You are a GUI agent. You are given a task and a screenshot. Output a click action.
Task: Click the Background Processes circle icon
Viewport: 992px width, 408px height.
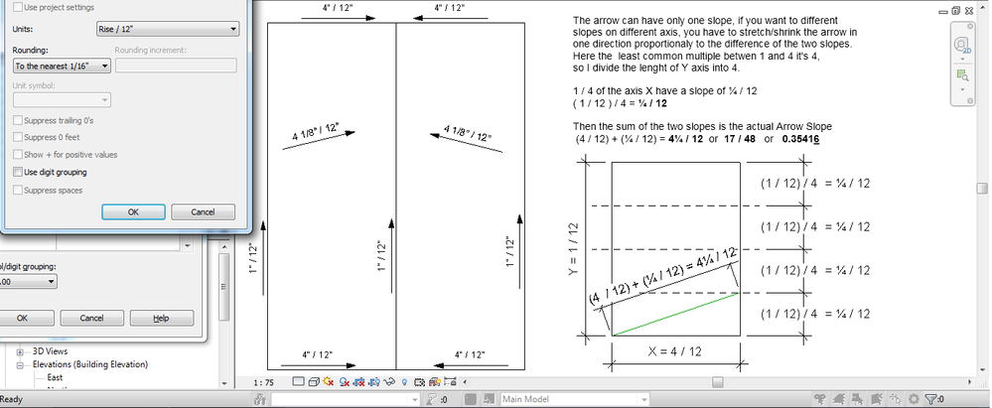coord(914,398)
